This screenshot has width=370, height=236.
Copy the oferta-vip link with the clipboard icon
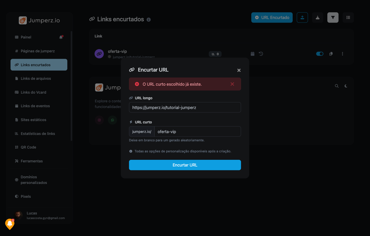click(331, 54)
